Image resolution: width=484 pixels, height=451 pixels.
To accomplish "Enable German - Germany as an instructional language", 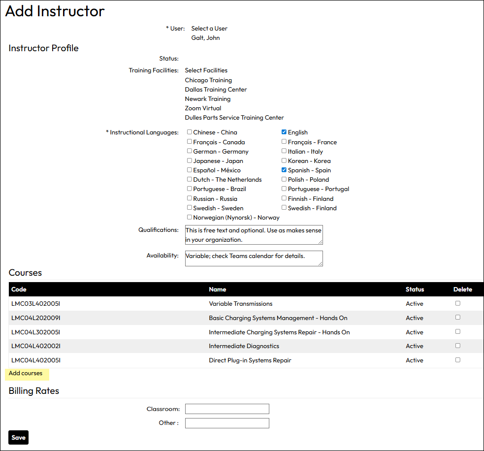I will tap(189, 151).
